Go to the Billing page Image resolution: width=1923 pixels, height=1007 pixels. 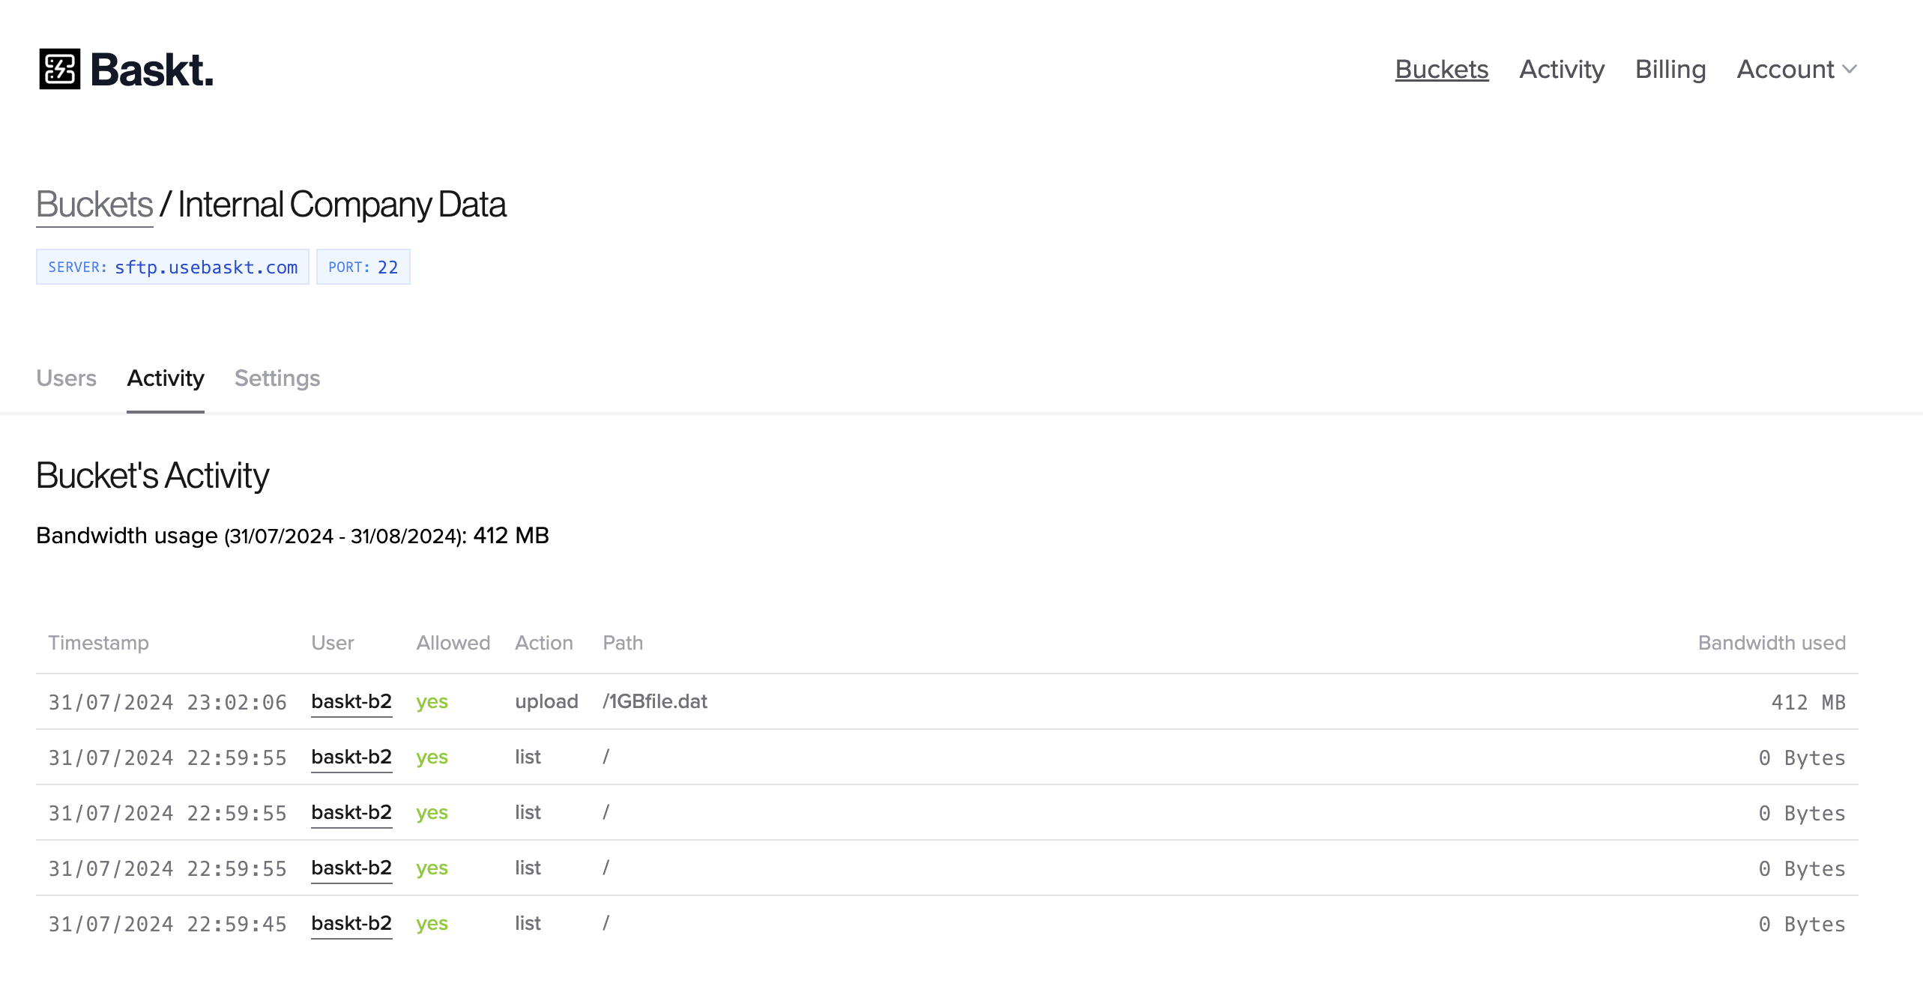click(x=1670, y=70)
